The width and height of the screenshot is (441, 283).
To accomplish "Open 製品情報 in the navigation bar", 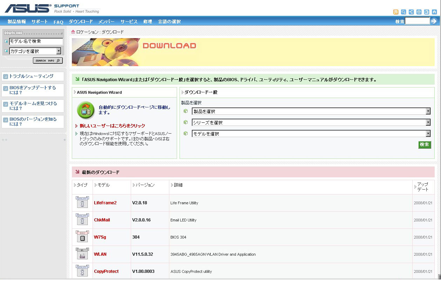I will coord(17,22).
